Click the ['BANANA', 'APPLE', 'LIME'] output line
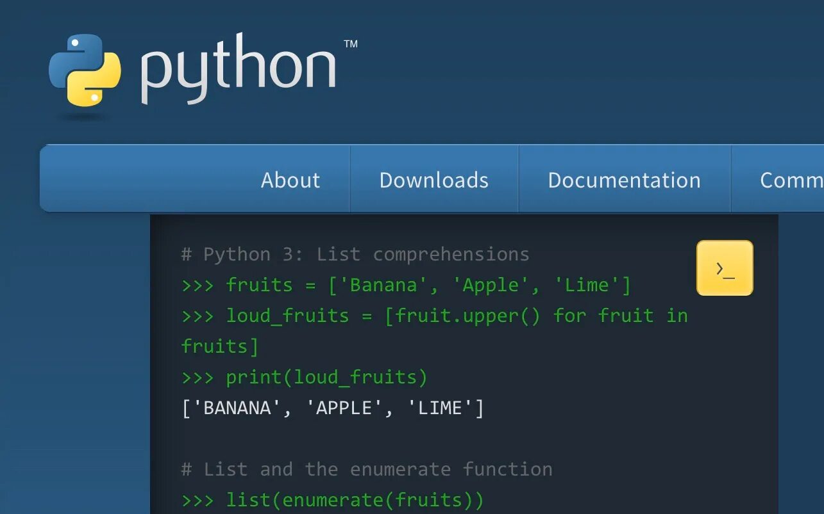This screenshot has width=824, height=514. coord(333,408)
